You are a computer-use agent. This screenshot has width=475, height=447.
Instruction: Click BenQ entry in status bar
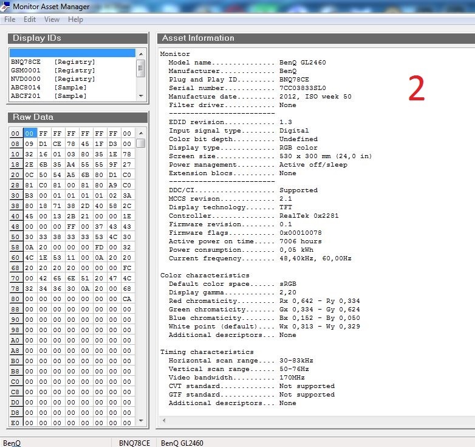tap(12, 443)
